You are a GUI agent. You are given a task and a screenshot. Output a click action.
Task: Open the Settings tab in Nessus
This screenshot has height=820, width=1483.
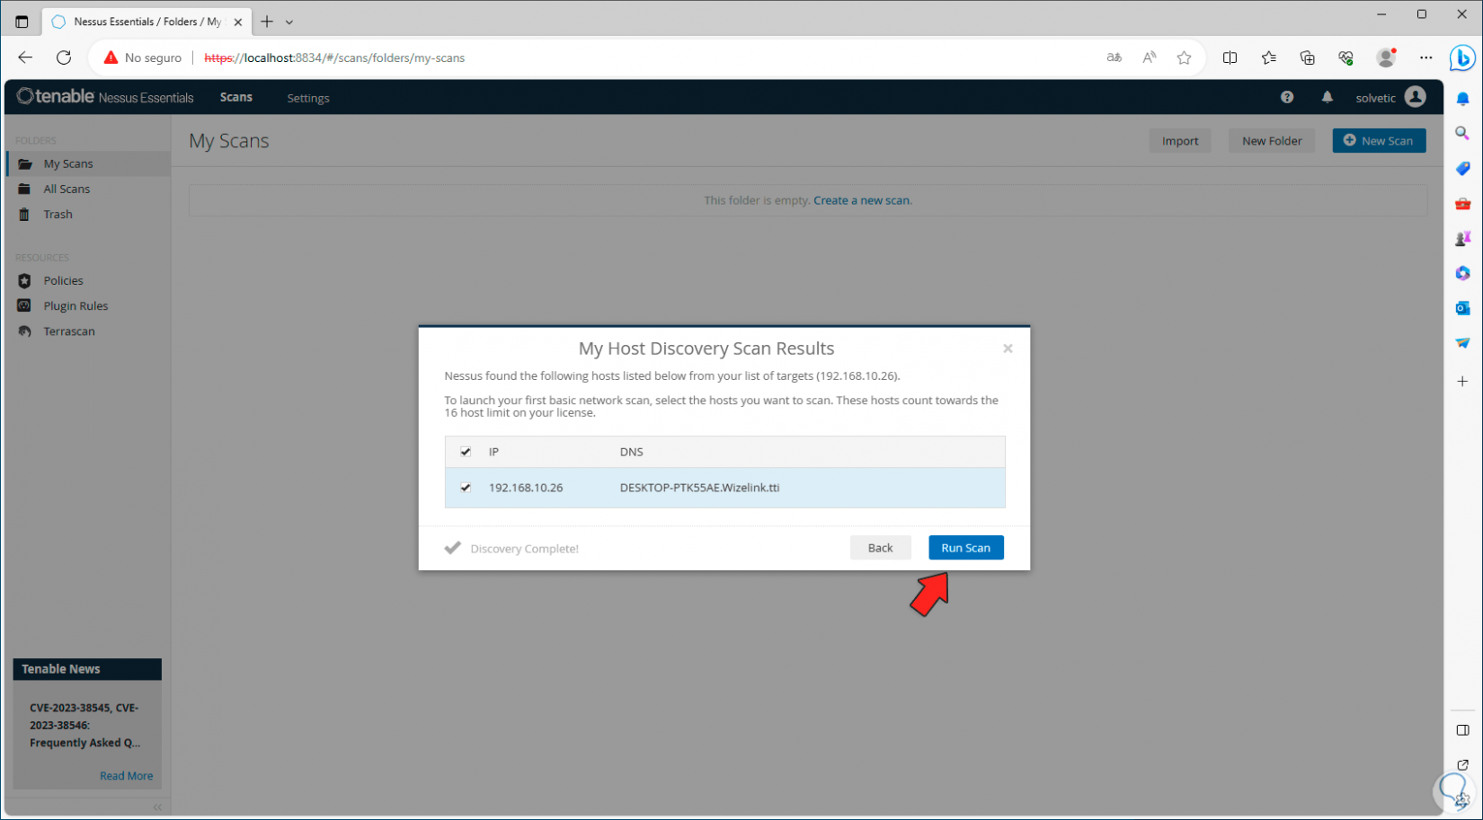click(x=308, y=98)
